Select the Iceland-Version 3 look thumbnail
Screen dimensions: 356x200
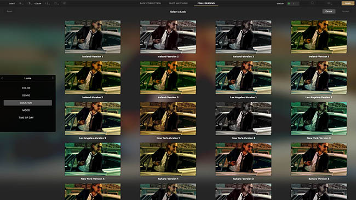[243, 37]
